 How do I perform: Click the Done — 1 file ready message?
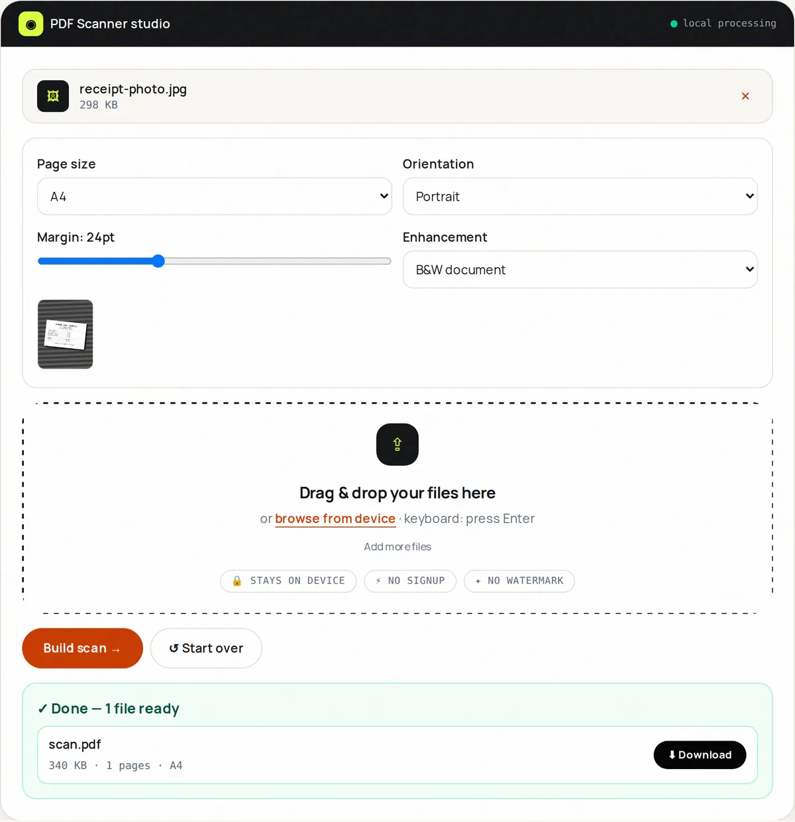[109, 708]
